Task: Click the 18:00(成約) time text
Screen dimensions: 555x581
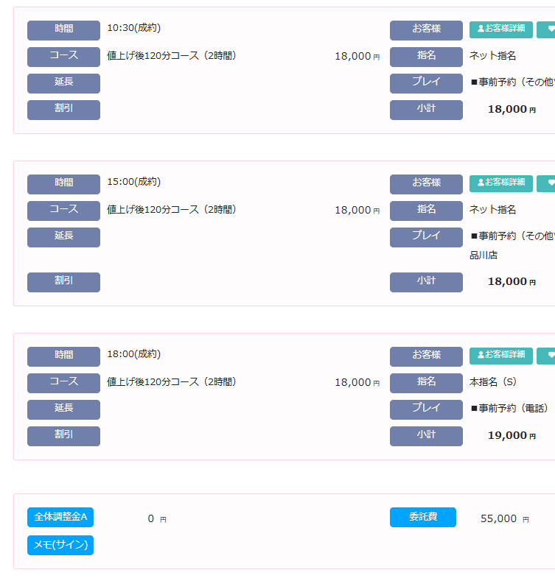Action: (133, 354)
